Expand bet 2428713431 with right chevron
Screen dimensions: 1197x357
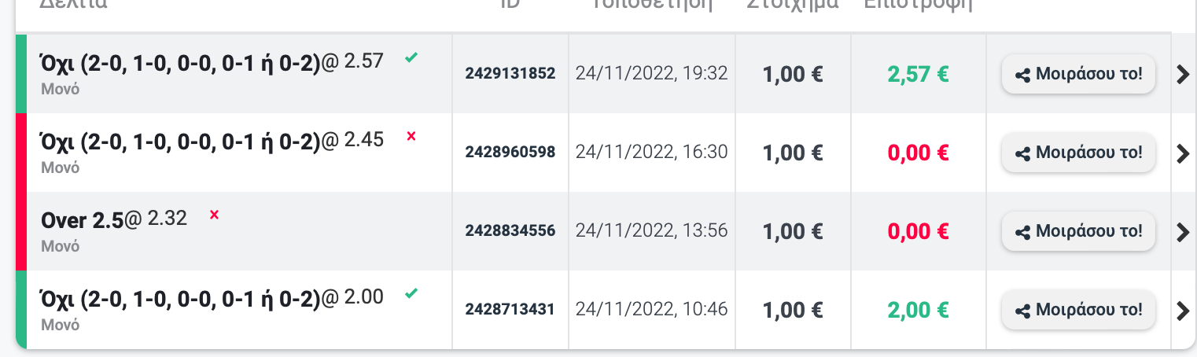1183,311
